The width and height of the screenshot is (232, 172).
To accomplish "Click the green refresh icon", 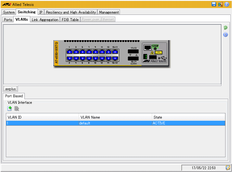I will point(226,28).
